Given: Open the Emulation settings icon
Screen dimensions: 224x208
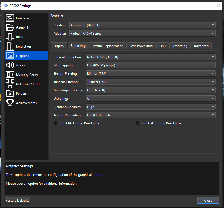Looking at the screenshot, I should 10,46.
